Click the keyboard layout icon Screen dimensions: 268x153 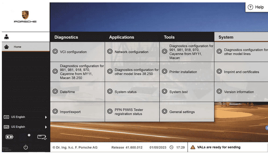pyautogui.click(x=6, y=127)
